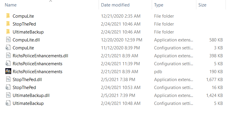Click the UltimateBackup folder icon
This screenshot has width=248, height=119.
(8, 32)
